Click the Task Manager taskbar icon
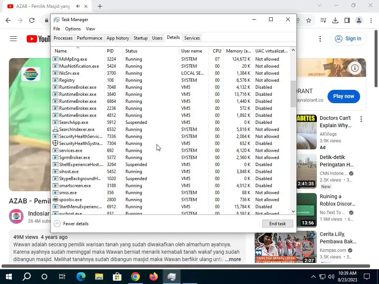This screenshot has width=379, height=284. pos(172,277)
